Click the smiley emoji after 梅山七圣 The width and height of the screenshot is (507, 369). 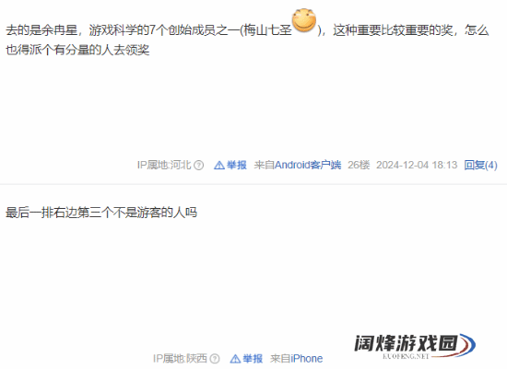pos(304,21)
